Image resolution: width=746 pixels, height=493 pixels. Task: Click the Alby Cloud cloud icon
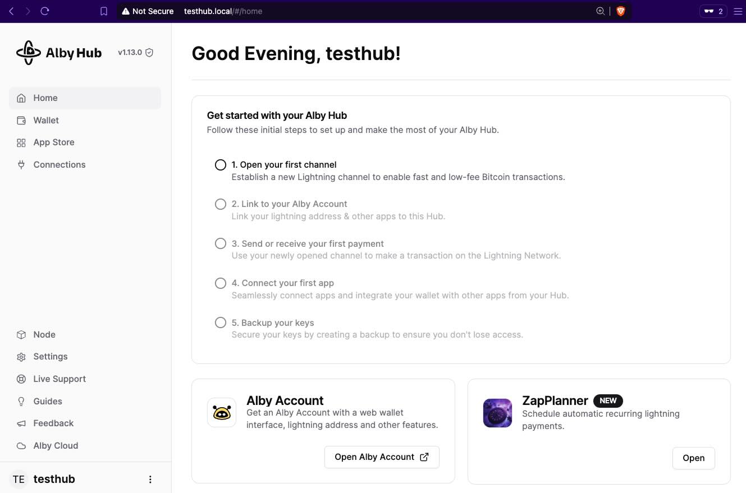pos(21,446)
